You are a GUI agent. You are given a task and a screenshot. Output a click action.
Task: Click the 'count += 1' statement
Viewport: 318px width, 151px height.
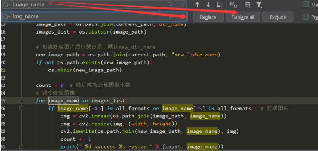point(76,139)
